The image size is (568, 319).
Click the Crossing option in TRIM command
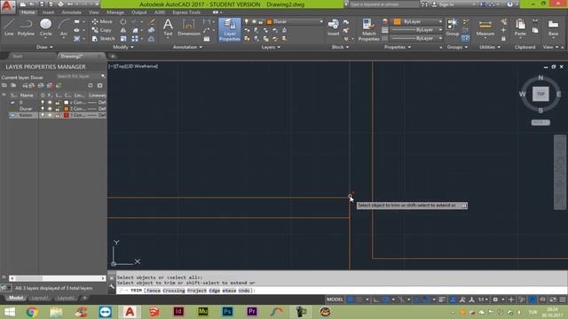pos(174,291)
